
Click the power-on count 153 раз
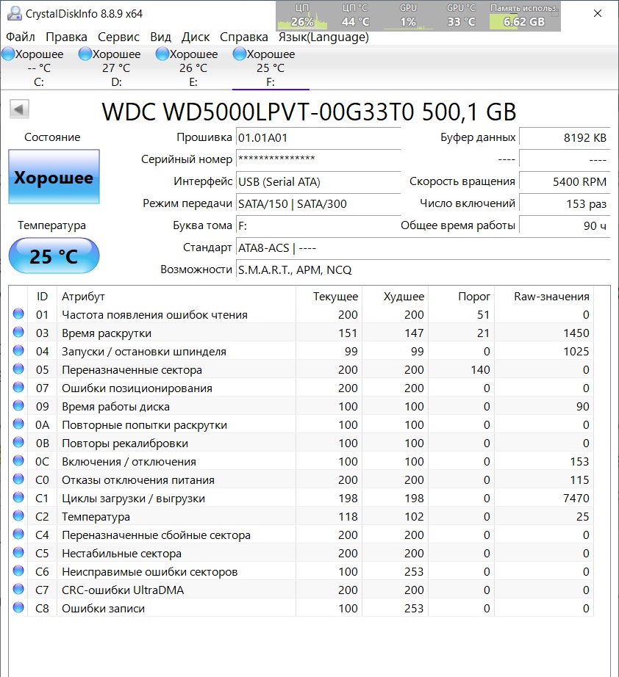(565, 204)
